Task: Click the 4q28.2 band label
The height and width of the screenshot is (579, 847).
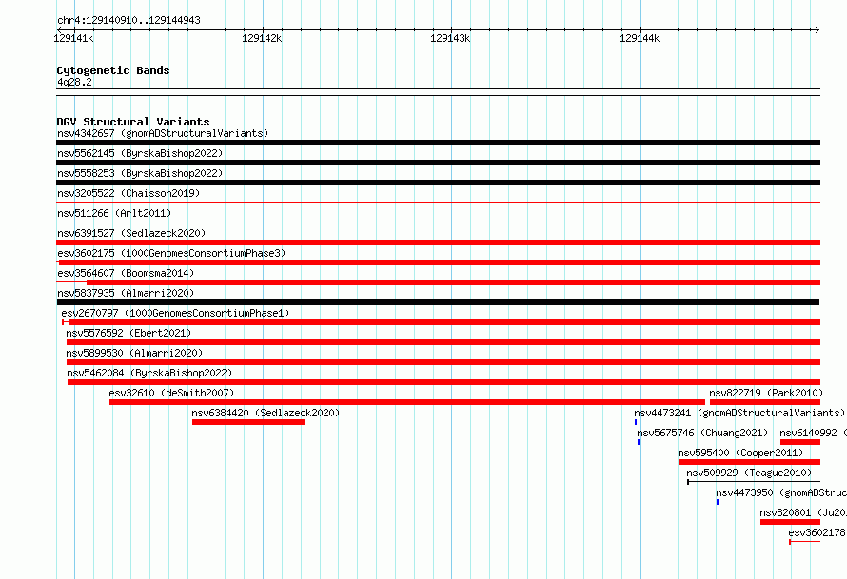Action: click(x=74, y=82)
